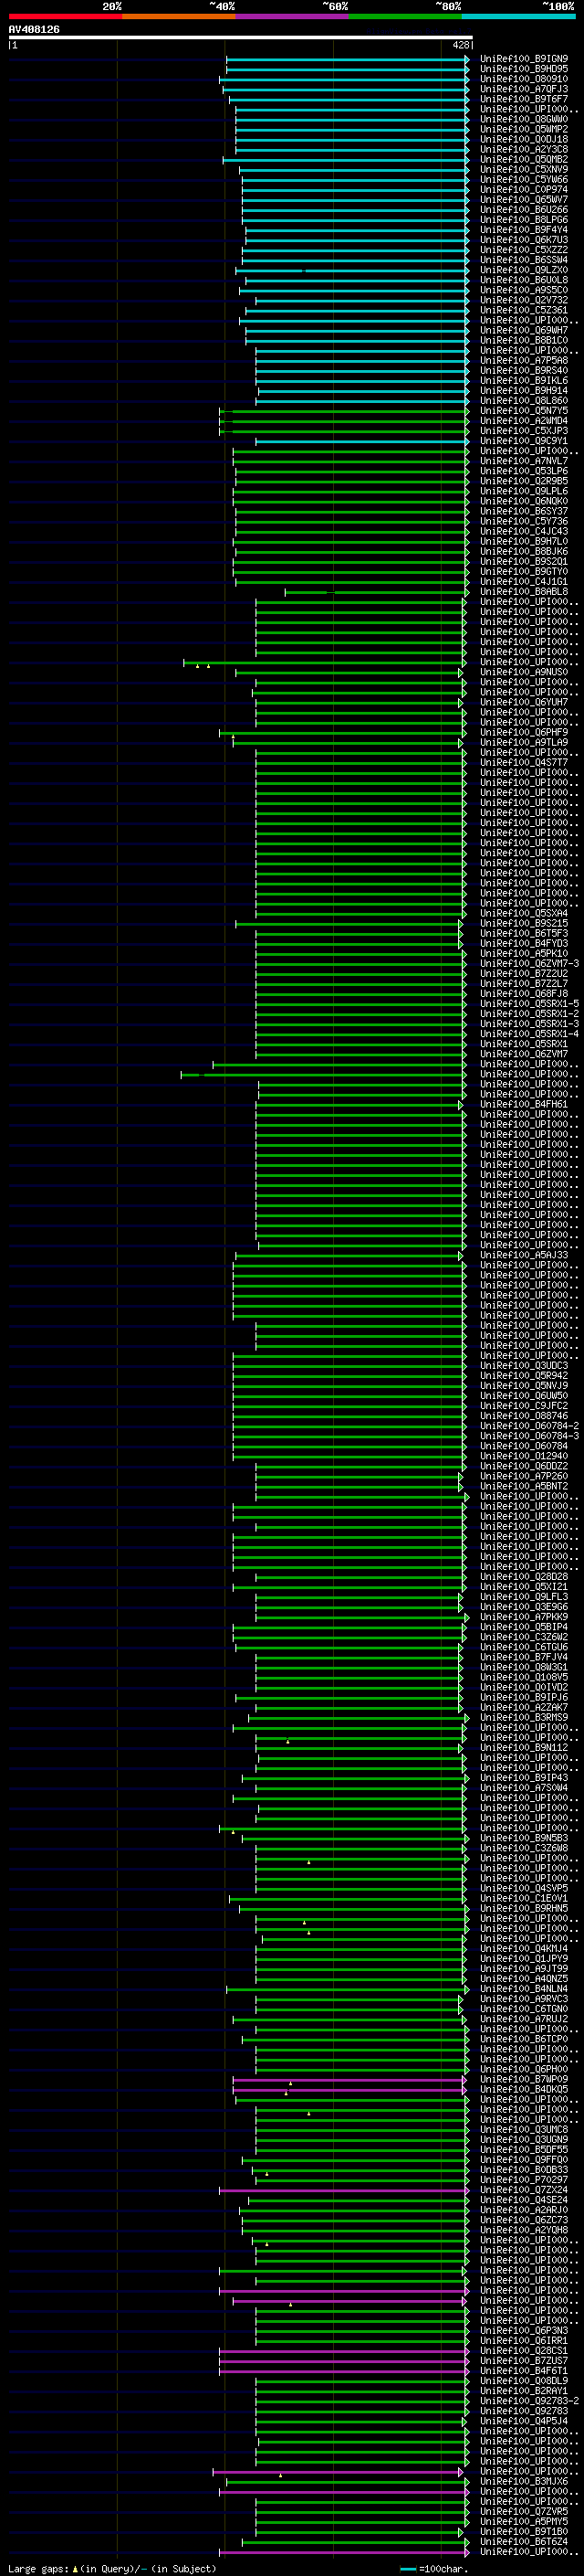Open hit UniRef100_B9T6F7
The width and height of the screenshot is (584, 2576).
tap(524, 99)
